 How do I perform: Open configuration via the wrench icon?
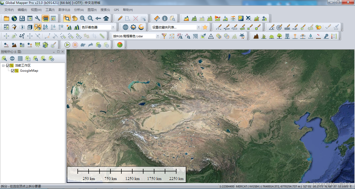point(38,18)
